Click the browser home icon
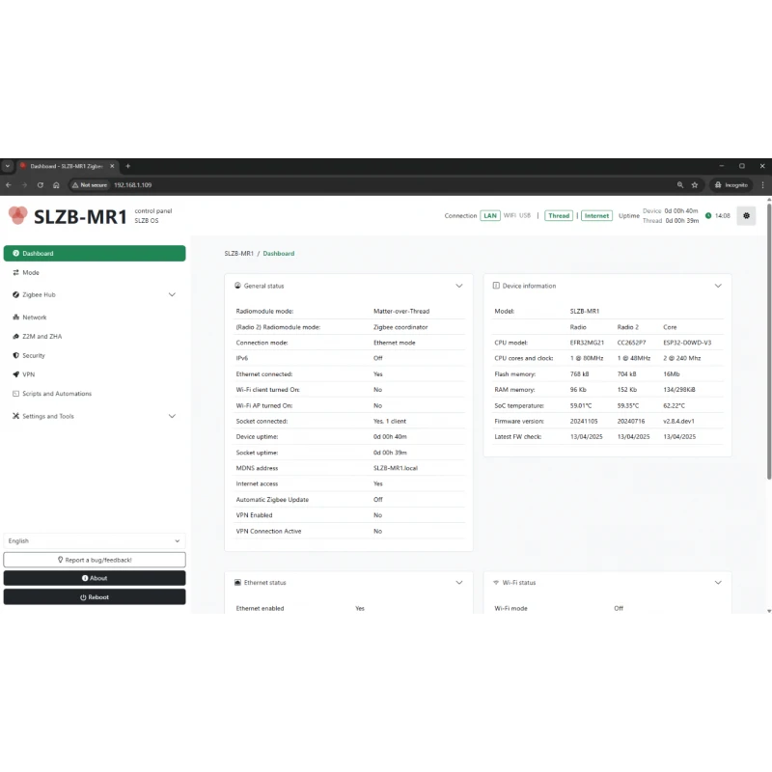This screenshot has width=772, height=772. [56, 184]
